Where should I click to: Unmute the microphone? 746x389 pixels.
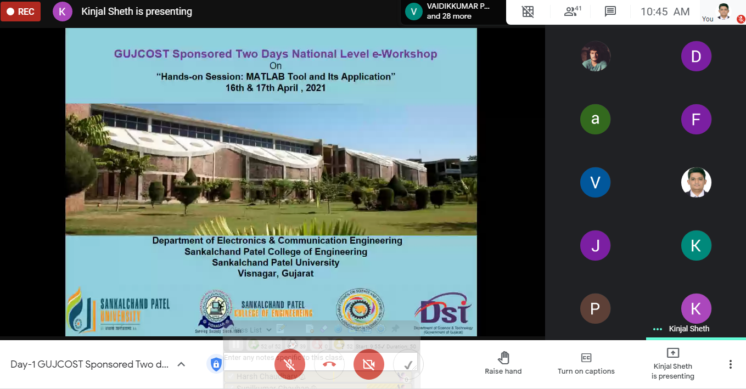point(290,364)
